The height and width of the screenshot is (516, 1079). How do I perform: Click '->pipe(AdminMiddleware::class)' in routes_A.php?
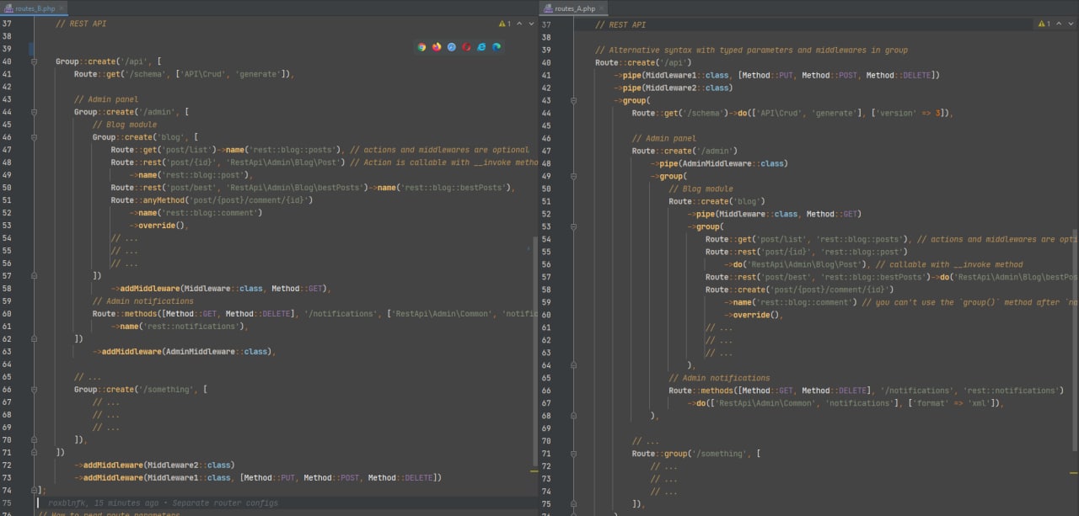coord(719,163)
